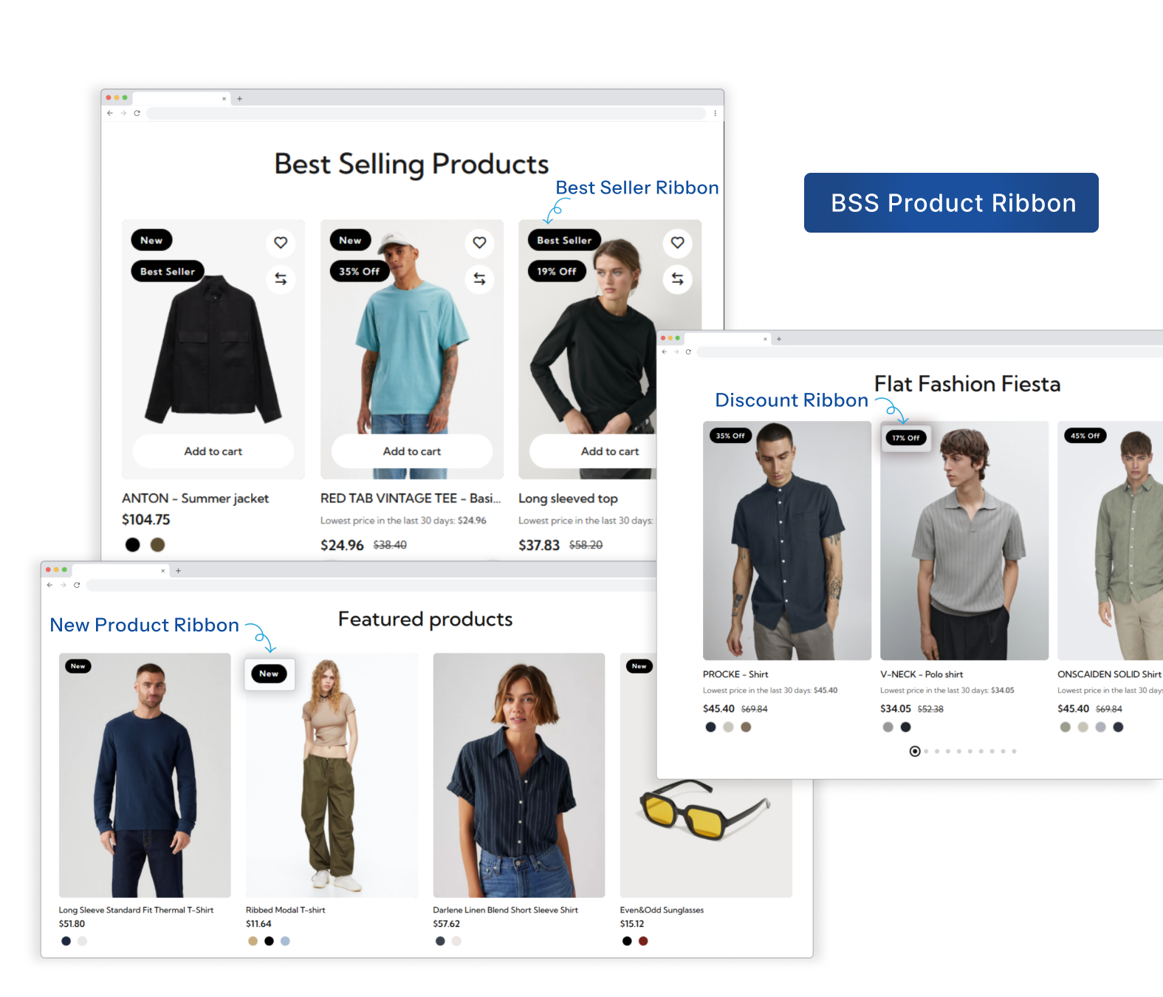Add RED TAB VINTAGE TEE to cart

point(412,451)
